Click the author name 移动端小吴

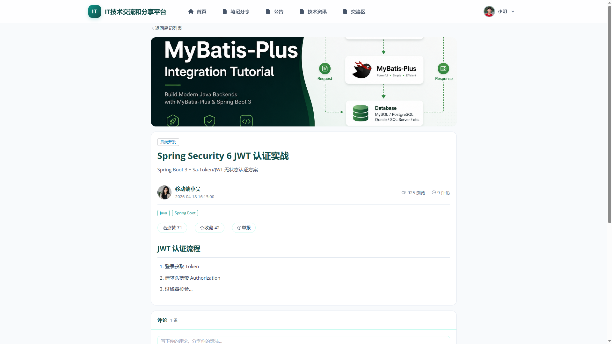[188, 189]
